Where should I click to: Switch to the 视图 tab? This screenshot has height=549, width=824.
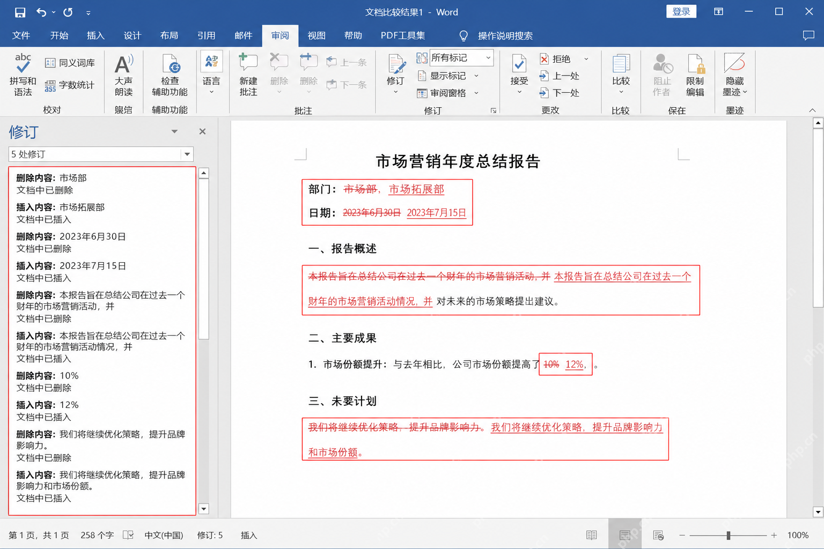click(317, 35)
